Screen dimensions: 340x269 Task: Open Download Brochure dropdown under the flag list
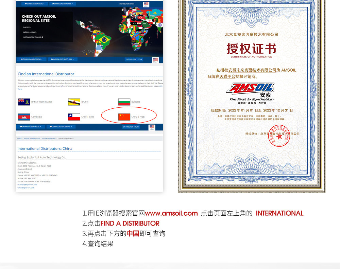[61, 127]
